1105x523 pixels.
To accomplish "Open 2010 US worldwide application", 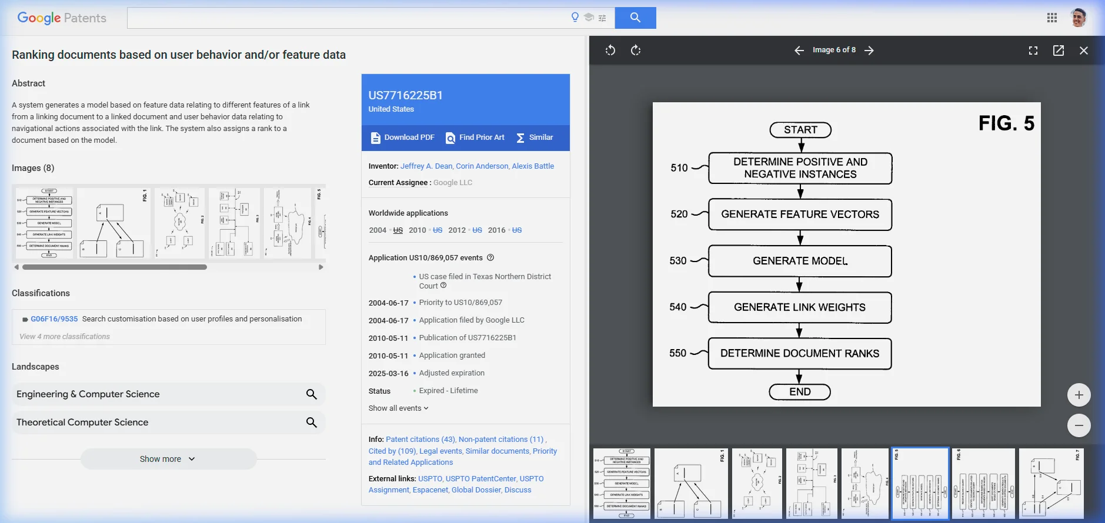I will (438, 230).
